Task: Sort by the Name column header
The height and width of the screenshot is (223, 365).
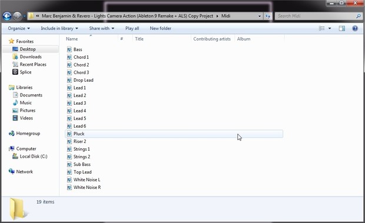Action: tap(72, 39)
